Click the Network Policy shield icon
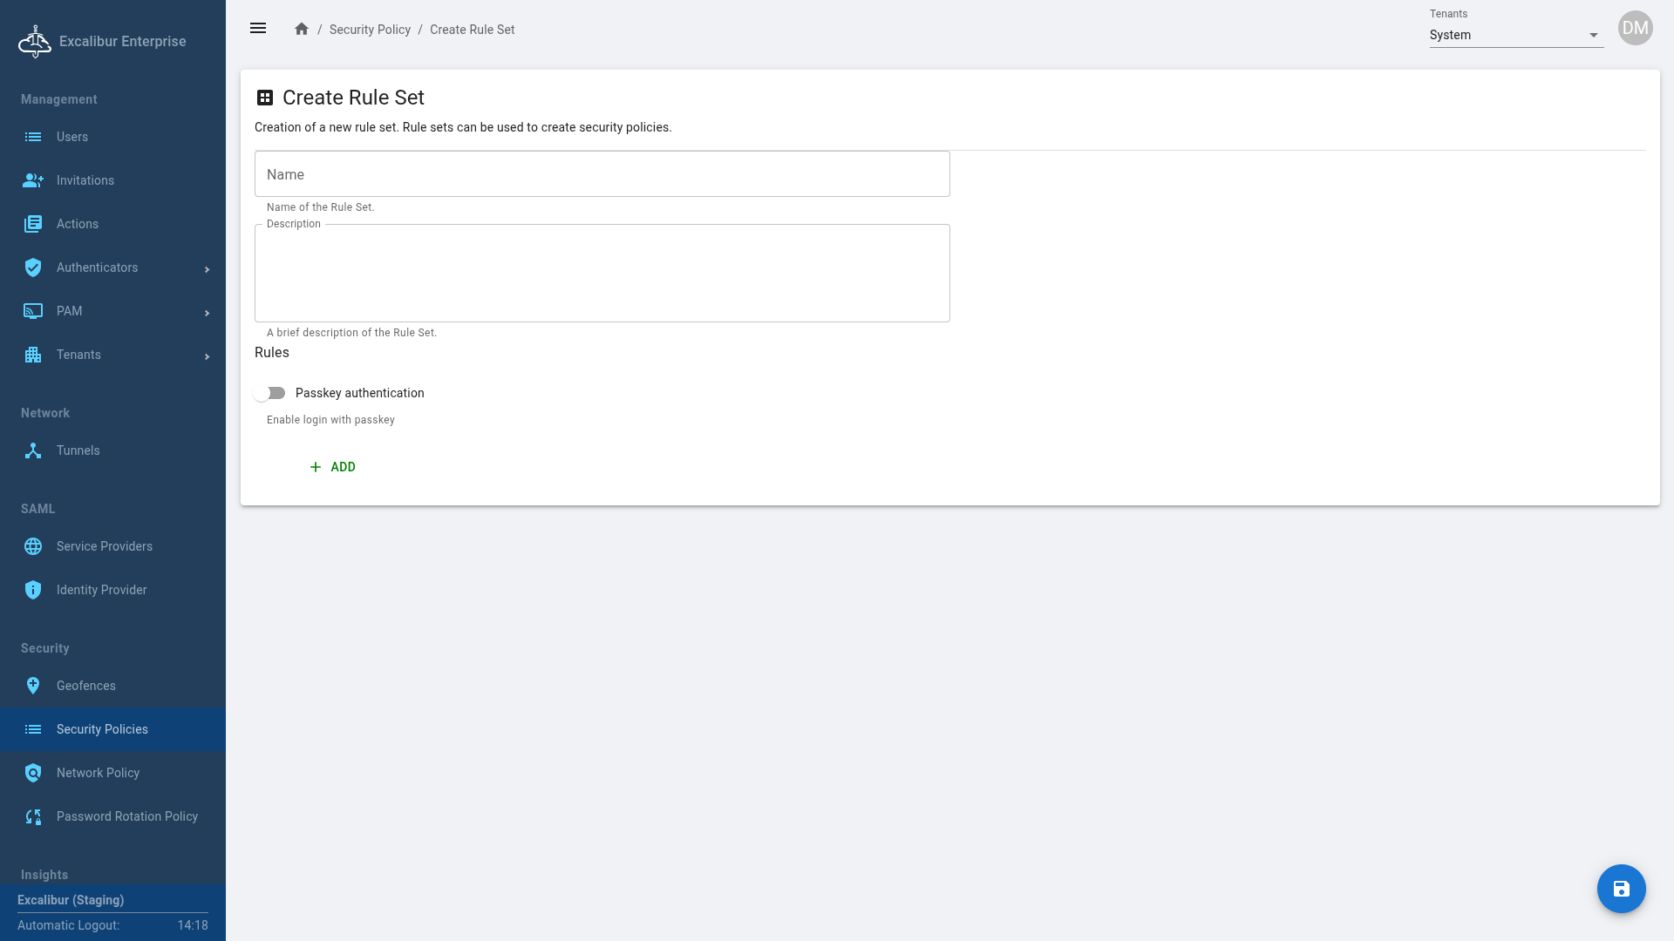1674x941 pixels. 33,773
